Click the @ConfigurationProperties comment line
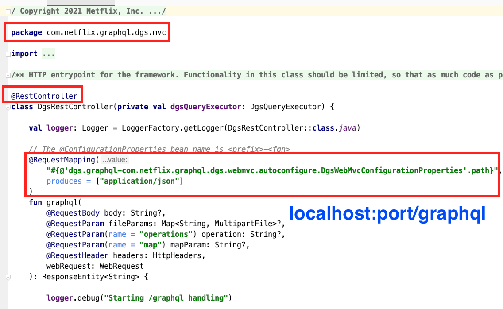503x309 pixels. click(159, 149)
